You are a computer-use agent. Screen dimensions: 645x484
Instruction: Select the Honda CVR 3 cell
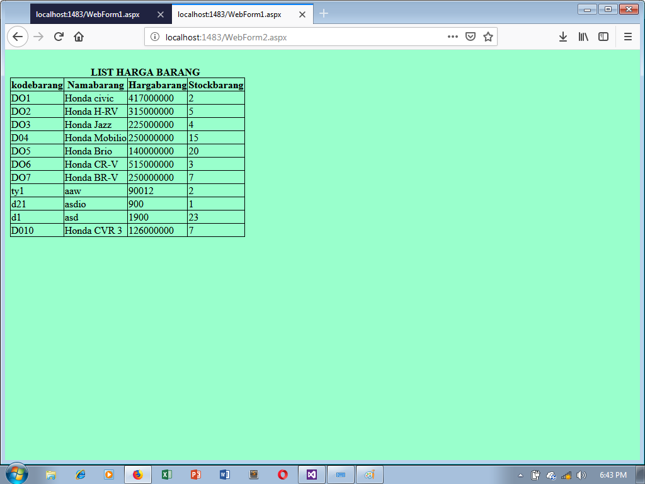coord(96,231)
